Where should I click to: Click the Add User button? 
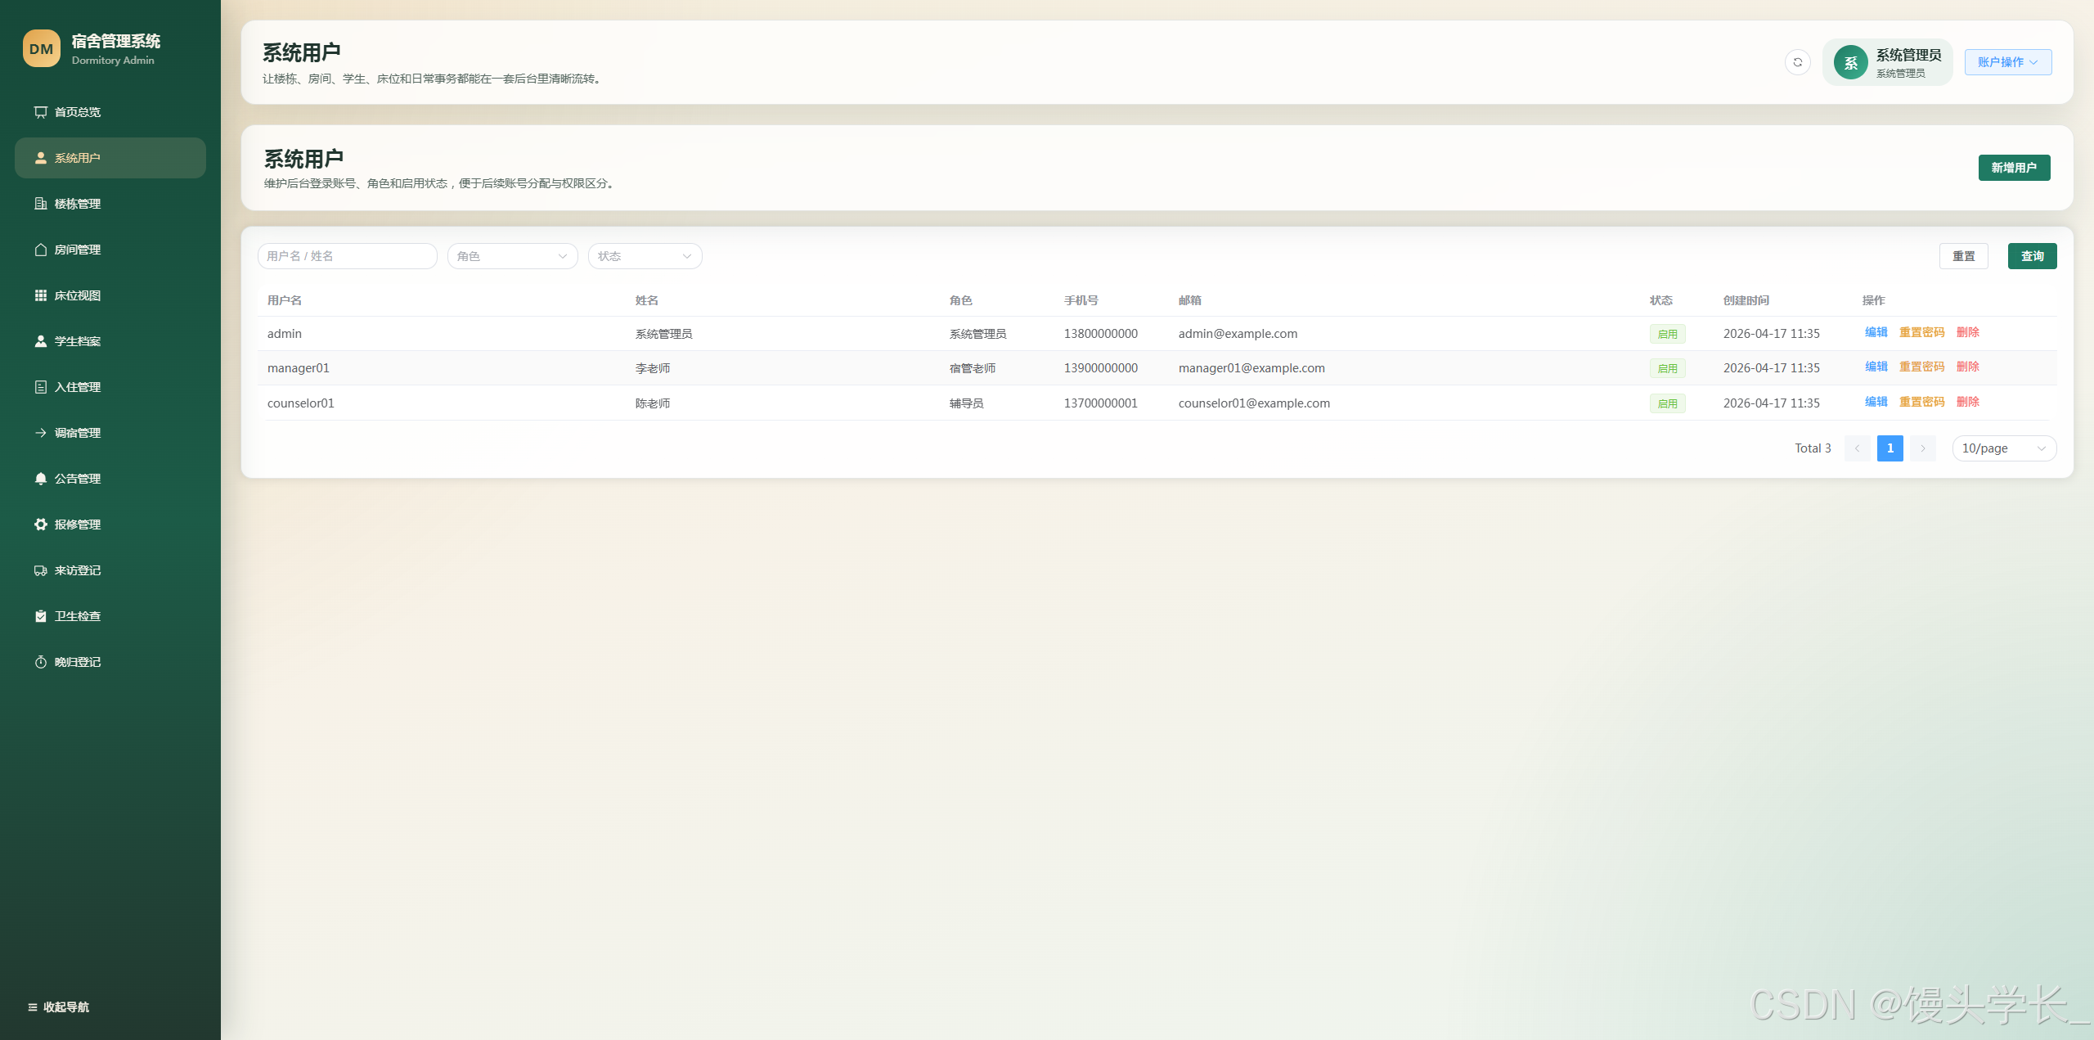click(x=2013, y=168)
